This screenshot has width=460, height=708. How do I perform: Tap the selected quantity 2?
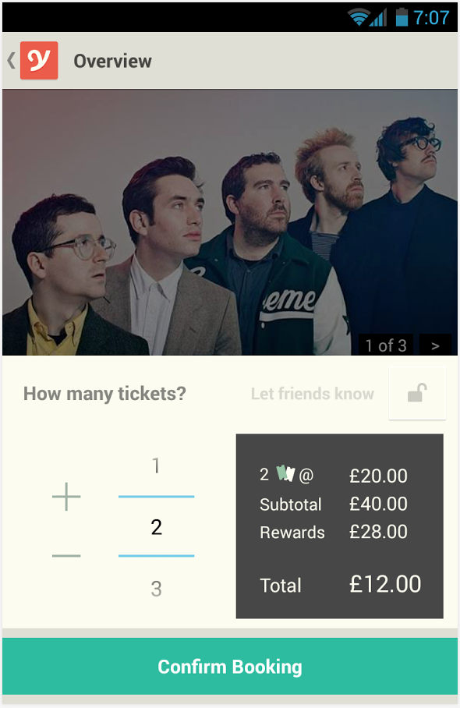click(156, 527)
